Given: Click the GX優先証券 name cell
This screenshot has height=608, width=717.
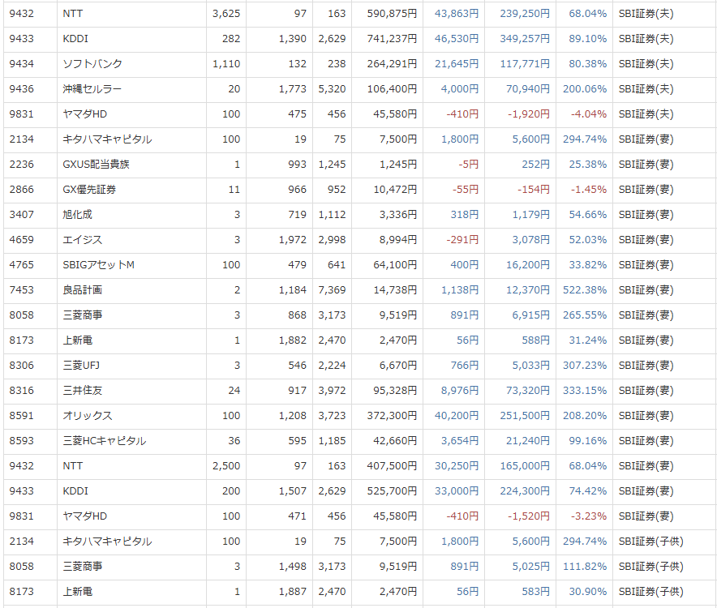Looking at the screenshot, I should (89, 190).
